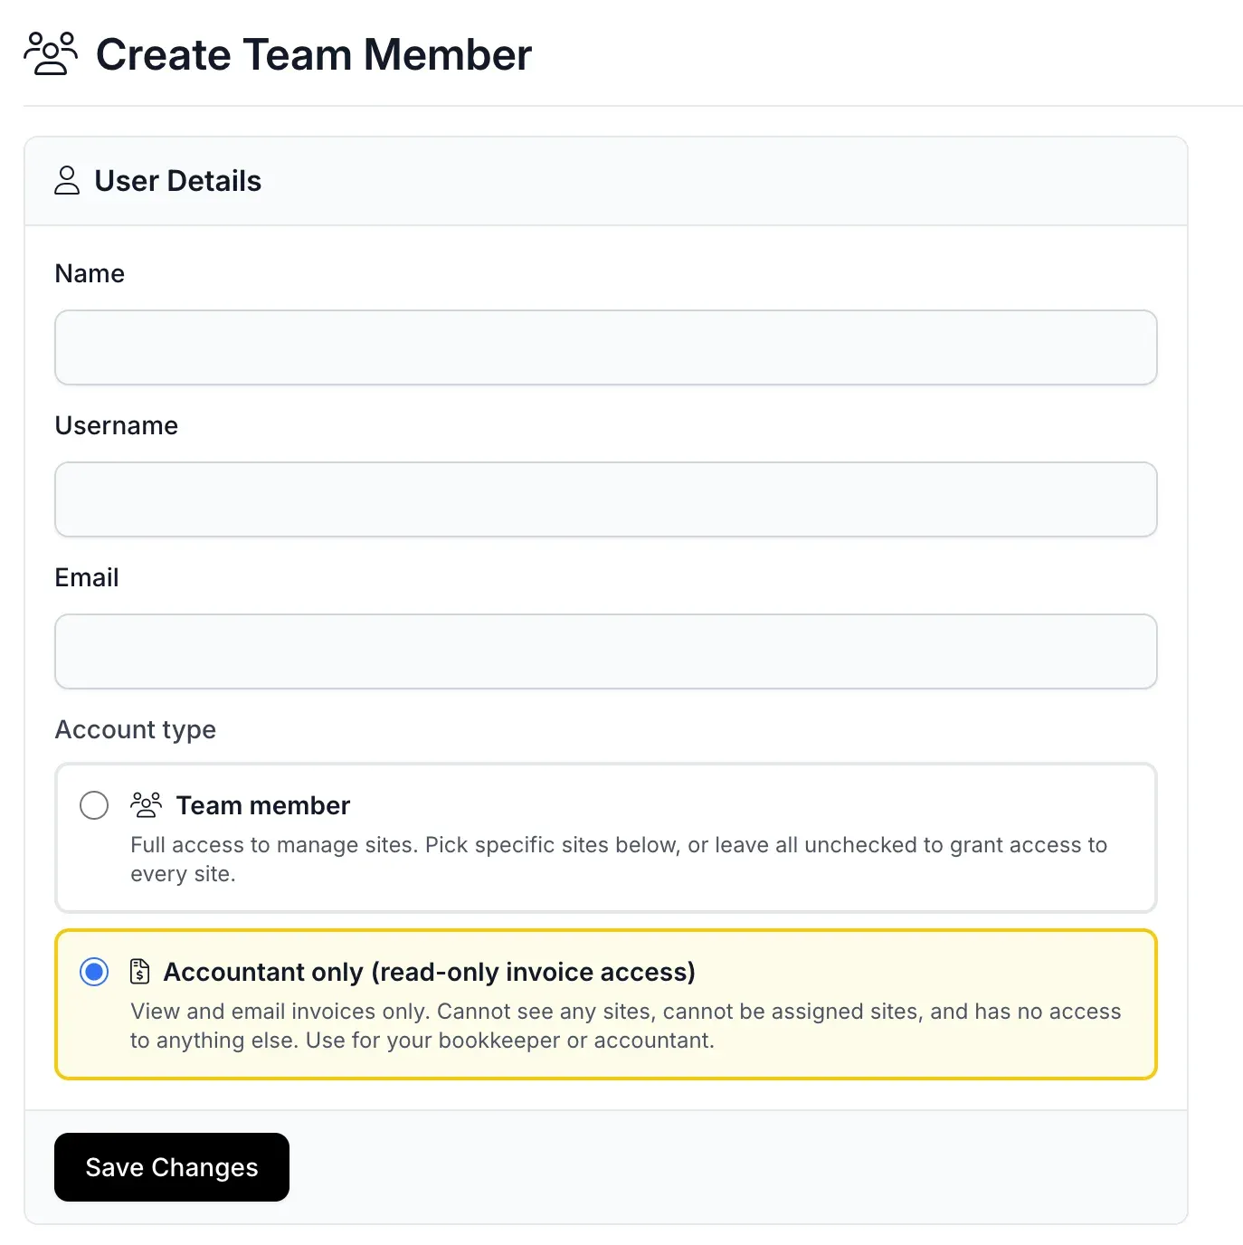1243x1245 pixels.
Task: Click the Username field label
Action: coord(116,425)
